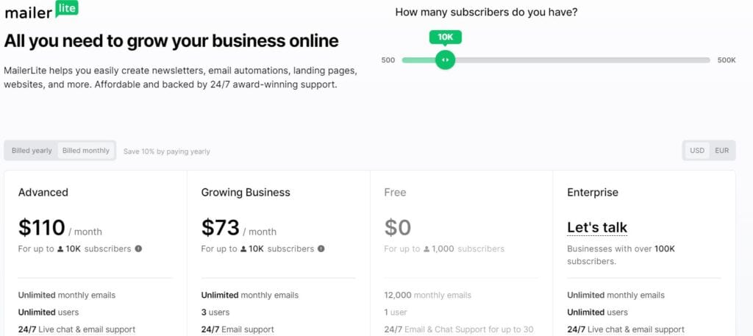
Task: Click the Growing Business plan title
Action: point(246,193)
